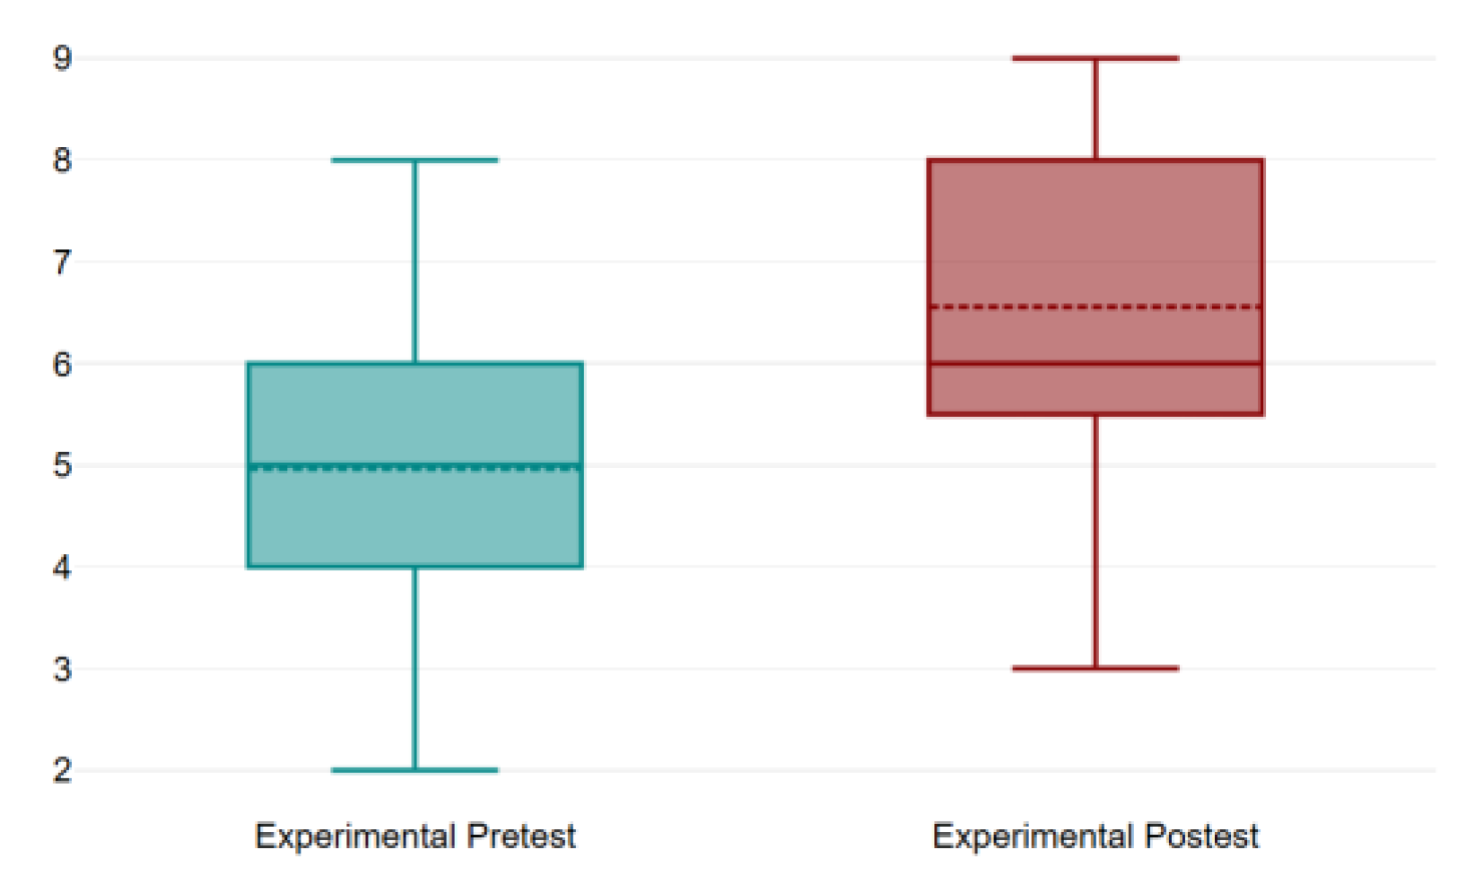Click the Postest upper whisker cap at 9

point(1095,58)
